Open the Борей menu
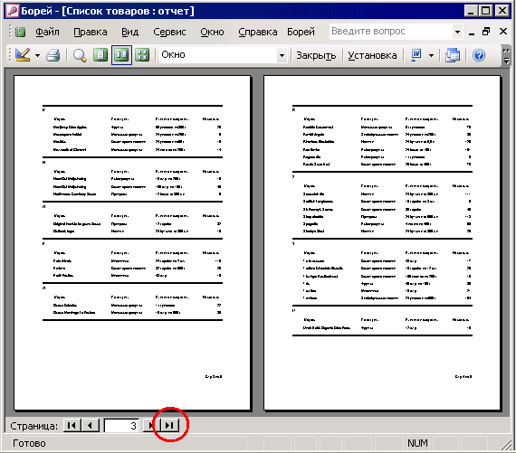 coord(301,32)
